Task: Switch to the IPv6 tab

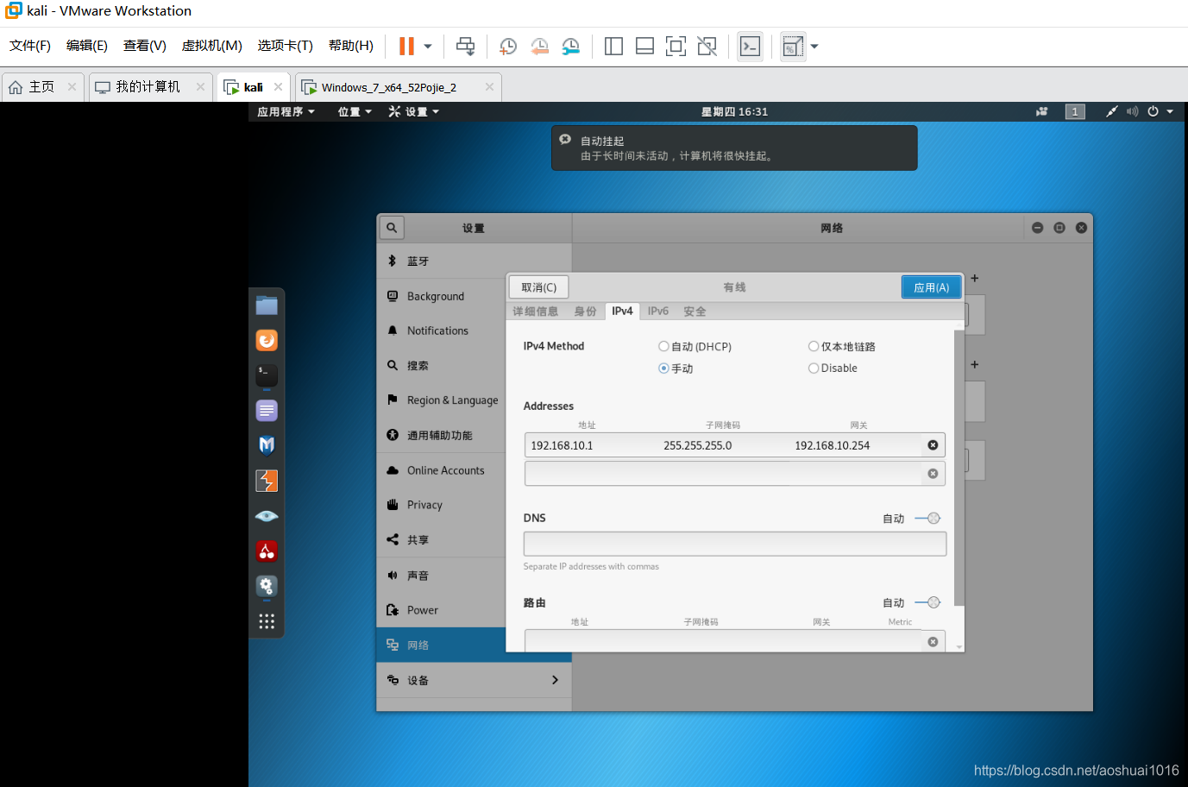Action: point(658,312)
